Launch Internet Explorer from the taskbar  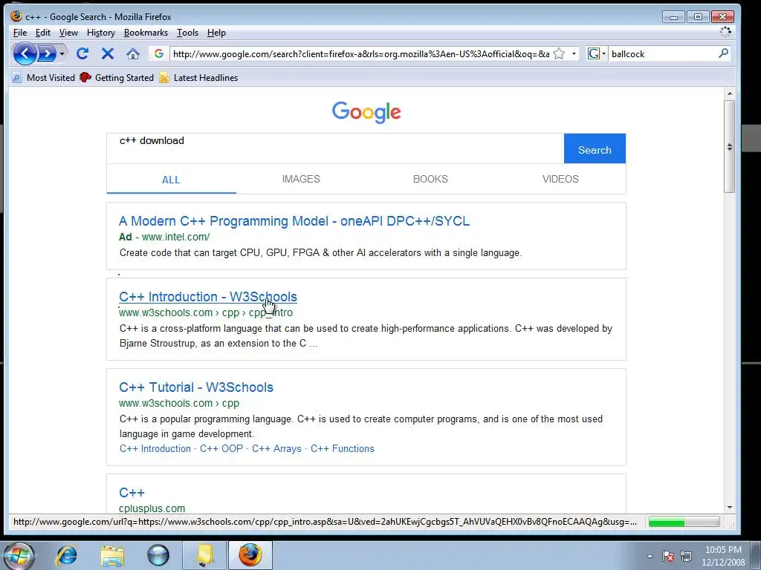click(66, 555)
